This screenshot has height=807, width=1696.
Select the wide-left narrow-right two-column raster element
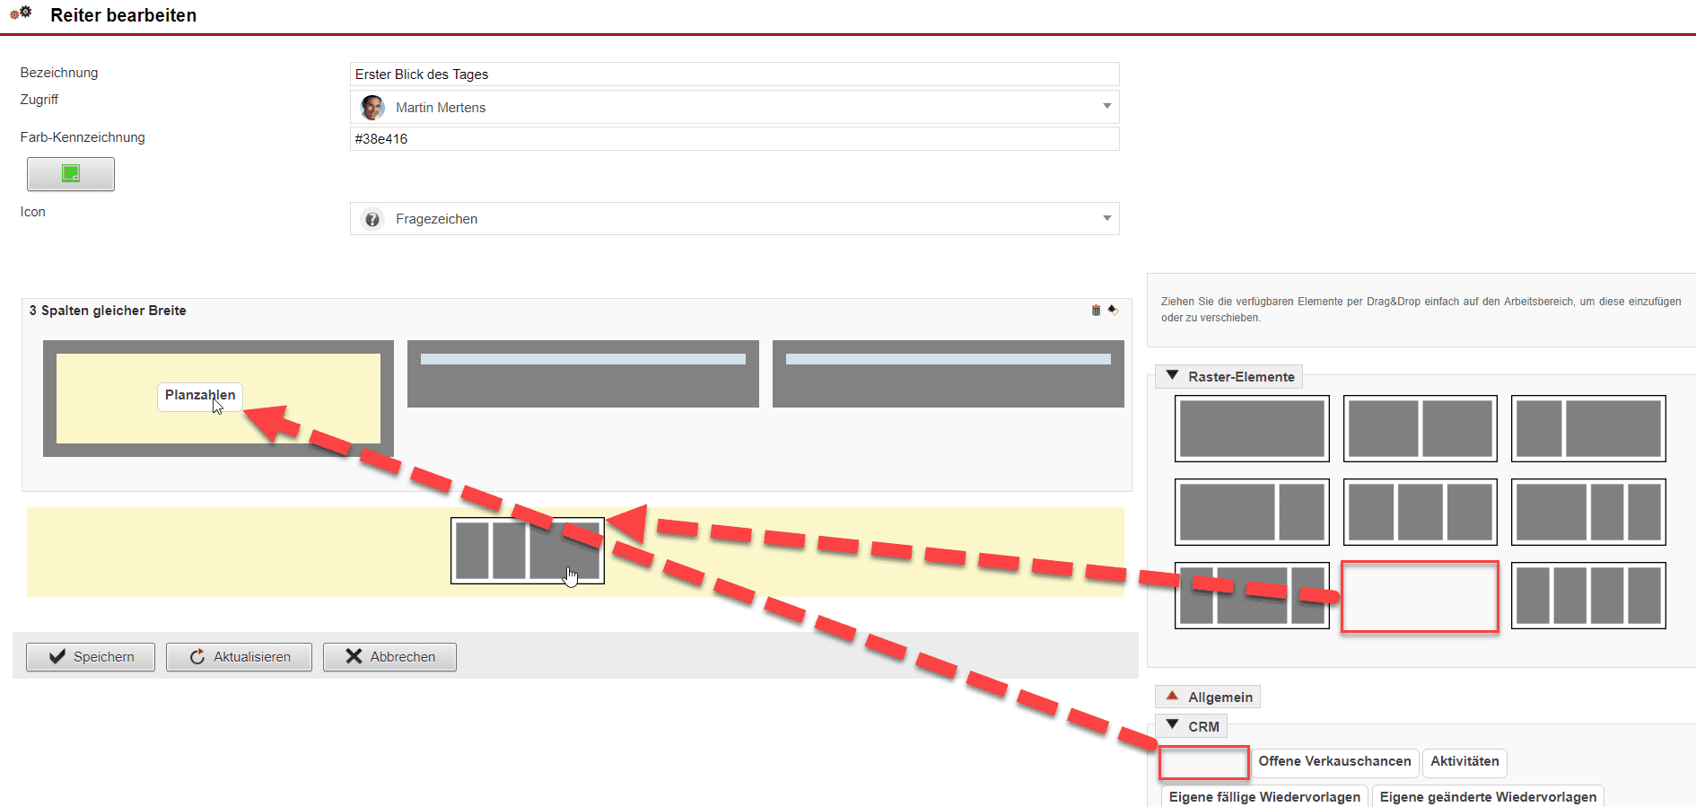[x=1252, y=513]
